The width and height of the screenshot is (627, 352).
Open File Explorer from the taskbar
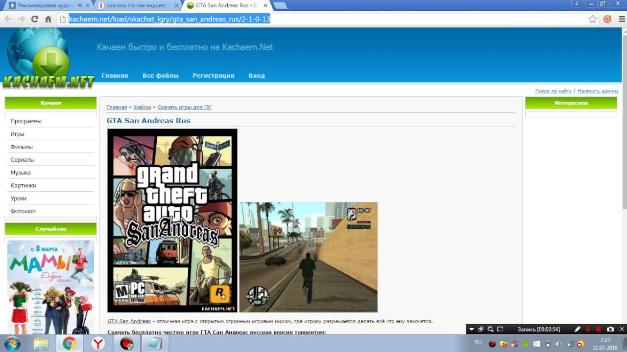click(41, 344)
